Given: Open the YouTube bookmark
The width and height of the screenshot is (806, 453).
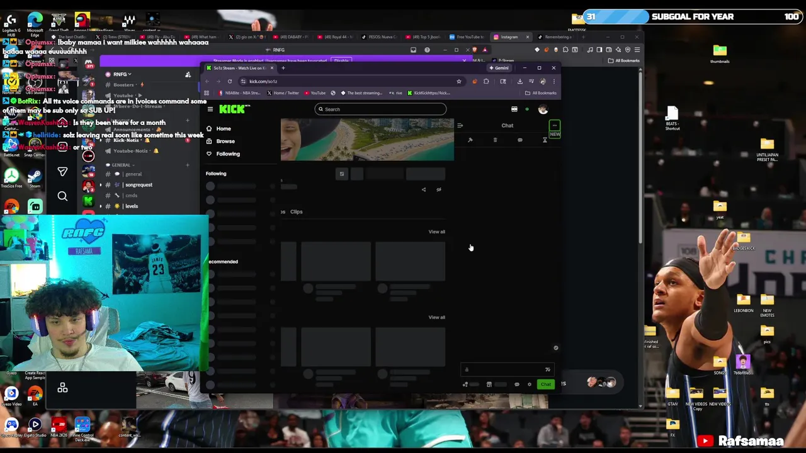Looking at the screenshot, I should click(315, 93).
